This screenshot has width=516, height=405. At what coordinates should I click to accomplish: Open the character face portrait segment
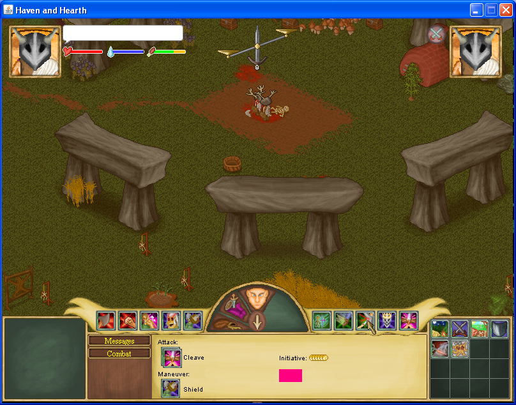pyautogui.click(x=257, y=298)
